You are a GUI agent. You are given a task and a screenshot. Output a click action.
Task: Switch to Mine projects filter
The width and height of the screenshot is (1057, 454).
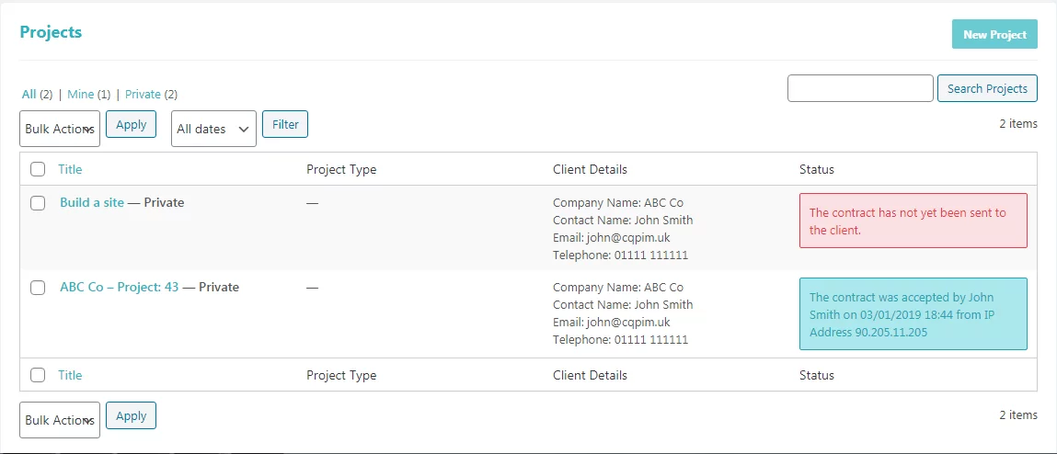click(x=81, y=94)
